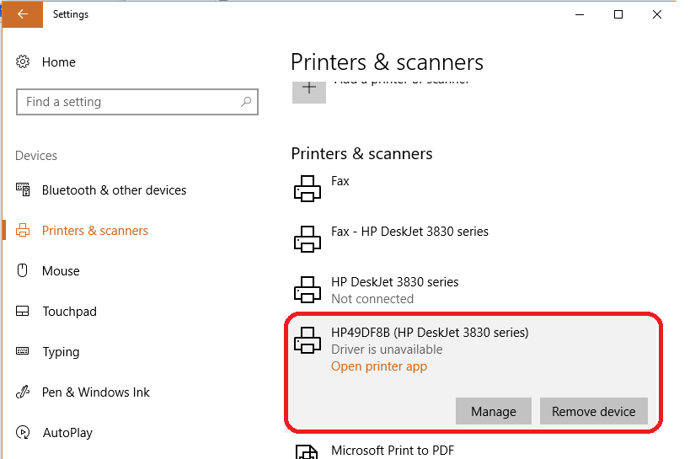Go to the Mouse settings menu item
The height and width of the screenshot is (459, 690).
pyautogui.click(x=61, y=271)
